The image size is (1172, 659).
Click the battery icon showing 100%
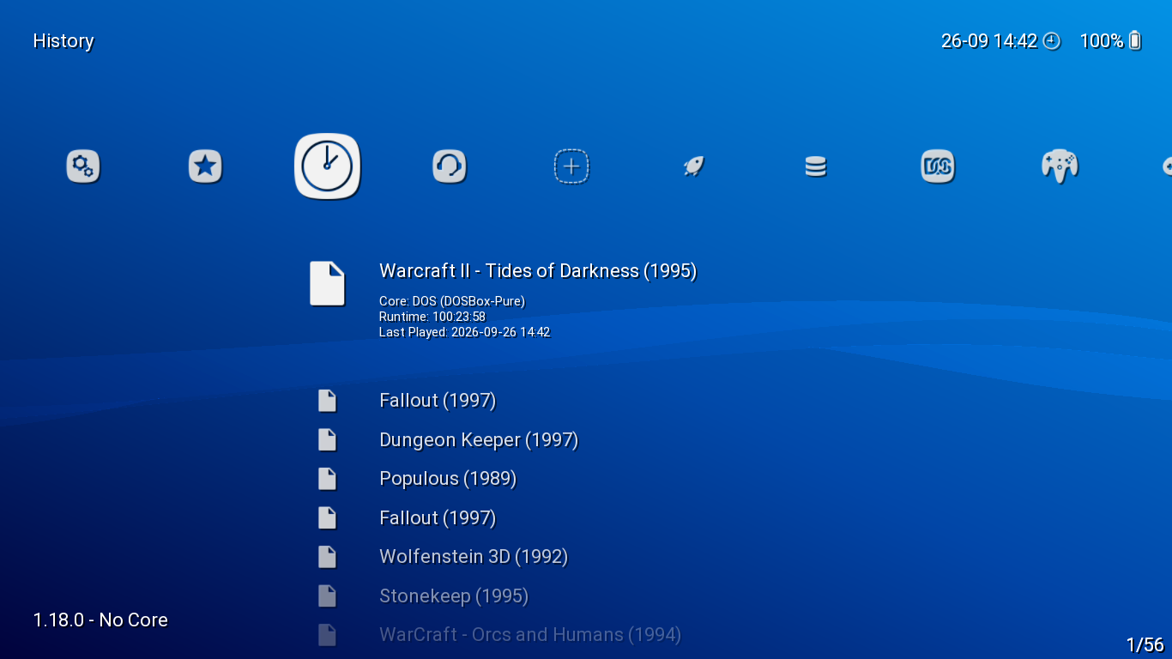(1135, 40)
